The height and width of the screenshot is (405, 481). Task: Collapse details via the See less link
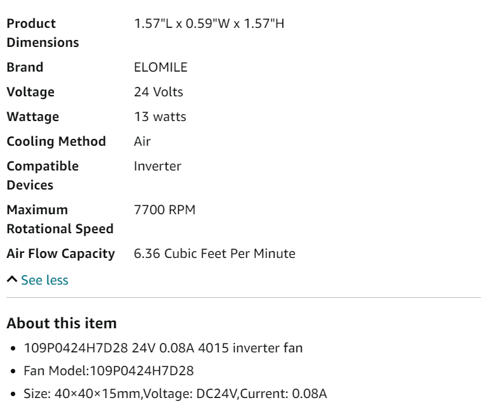[44, 280]
